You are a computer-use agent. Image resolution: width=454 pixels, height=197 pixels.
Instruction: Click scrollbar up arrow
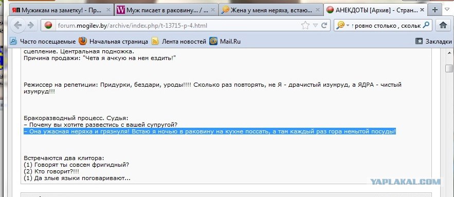click(x=449, y=52)
